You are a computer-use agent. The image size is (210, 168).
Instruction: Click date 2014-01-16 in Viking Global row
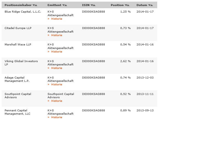coord(145,61)
